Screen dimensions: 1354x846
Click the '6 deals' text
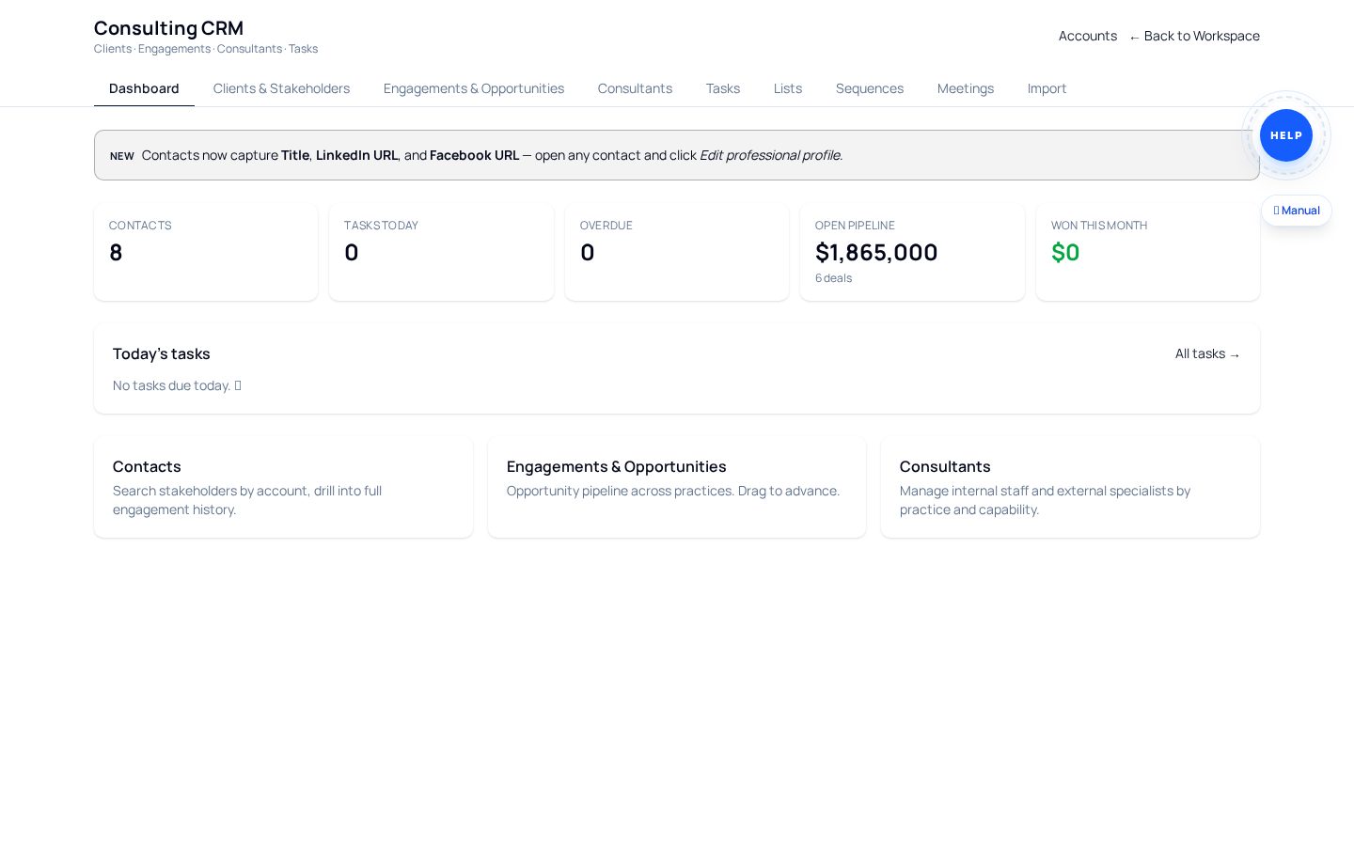coord(833,278)
